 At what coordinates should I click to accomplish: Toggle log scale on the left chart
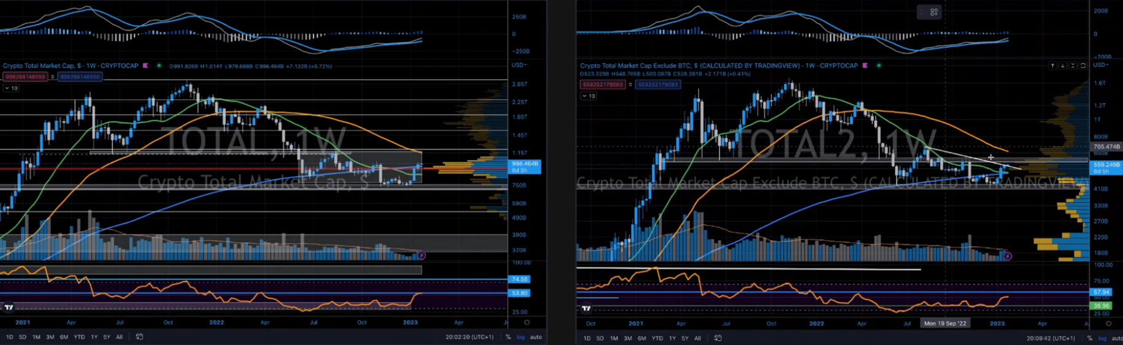520,337
